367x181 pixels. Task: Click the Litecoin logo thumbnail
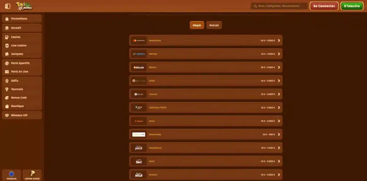click(x=139, y=94)
